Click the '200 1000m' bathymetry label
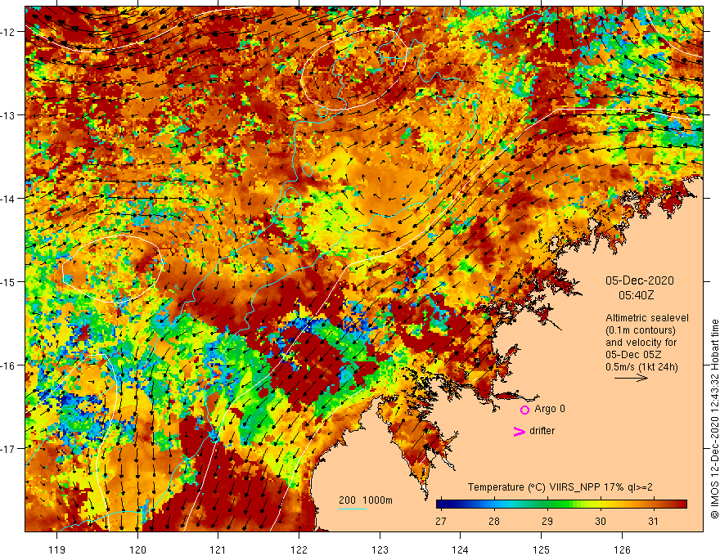This screenshot has width=720, height=556. pos(366,500)
